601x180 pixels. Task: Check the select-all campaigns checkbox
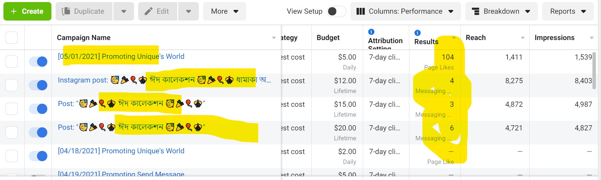pyautogui.click(x=12, y=38)
